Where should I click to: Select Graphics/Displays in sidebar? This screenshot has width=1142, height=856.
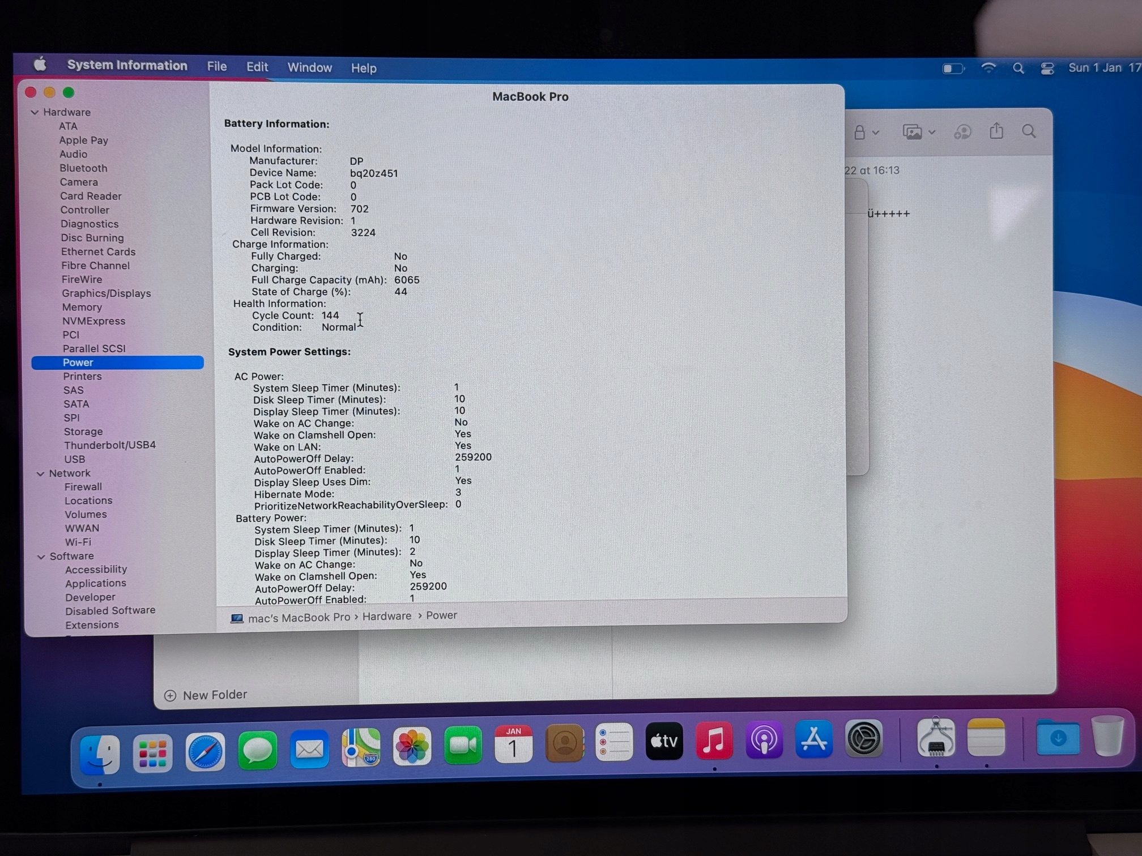click(x=106, y=293)
